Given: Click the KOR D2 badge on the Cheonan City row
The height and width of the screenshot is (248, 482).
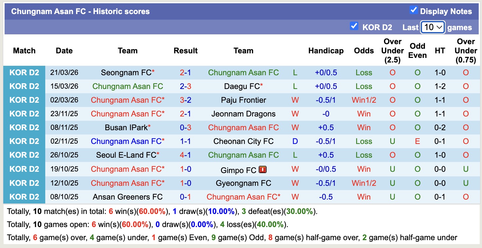Looking at the screenshot, I should click(x=24, y=141).
